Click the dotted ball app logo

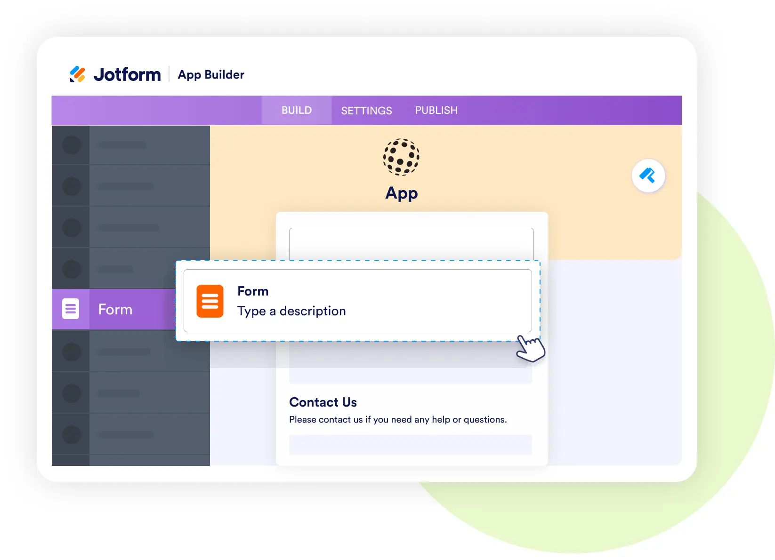tap(401, 157)
